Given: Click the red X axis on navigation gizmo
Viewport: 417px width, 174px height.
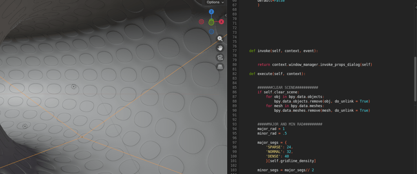Looking at the screenshot, I should click(x=222, y=22).
